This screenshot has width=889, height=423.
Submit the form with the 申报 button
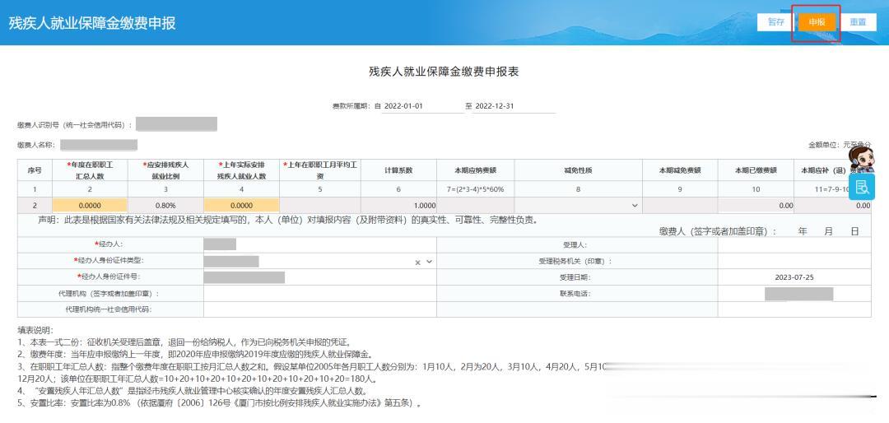click(817, 22)
